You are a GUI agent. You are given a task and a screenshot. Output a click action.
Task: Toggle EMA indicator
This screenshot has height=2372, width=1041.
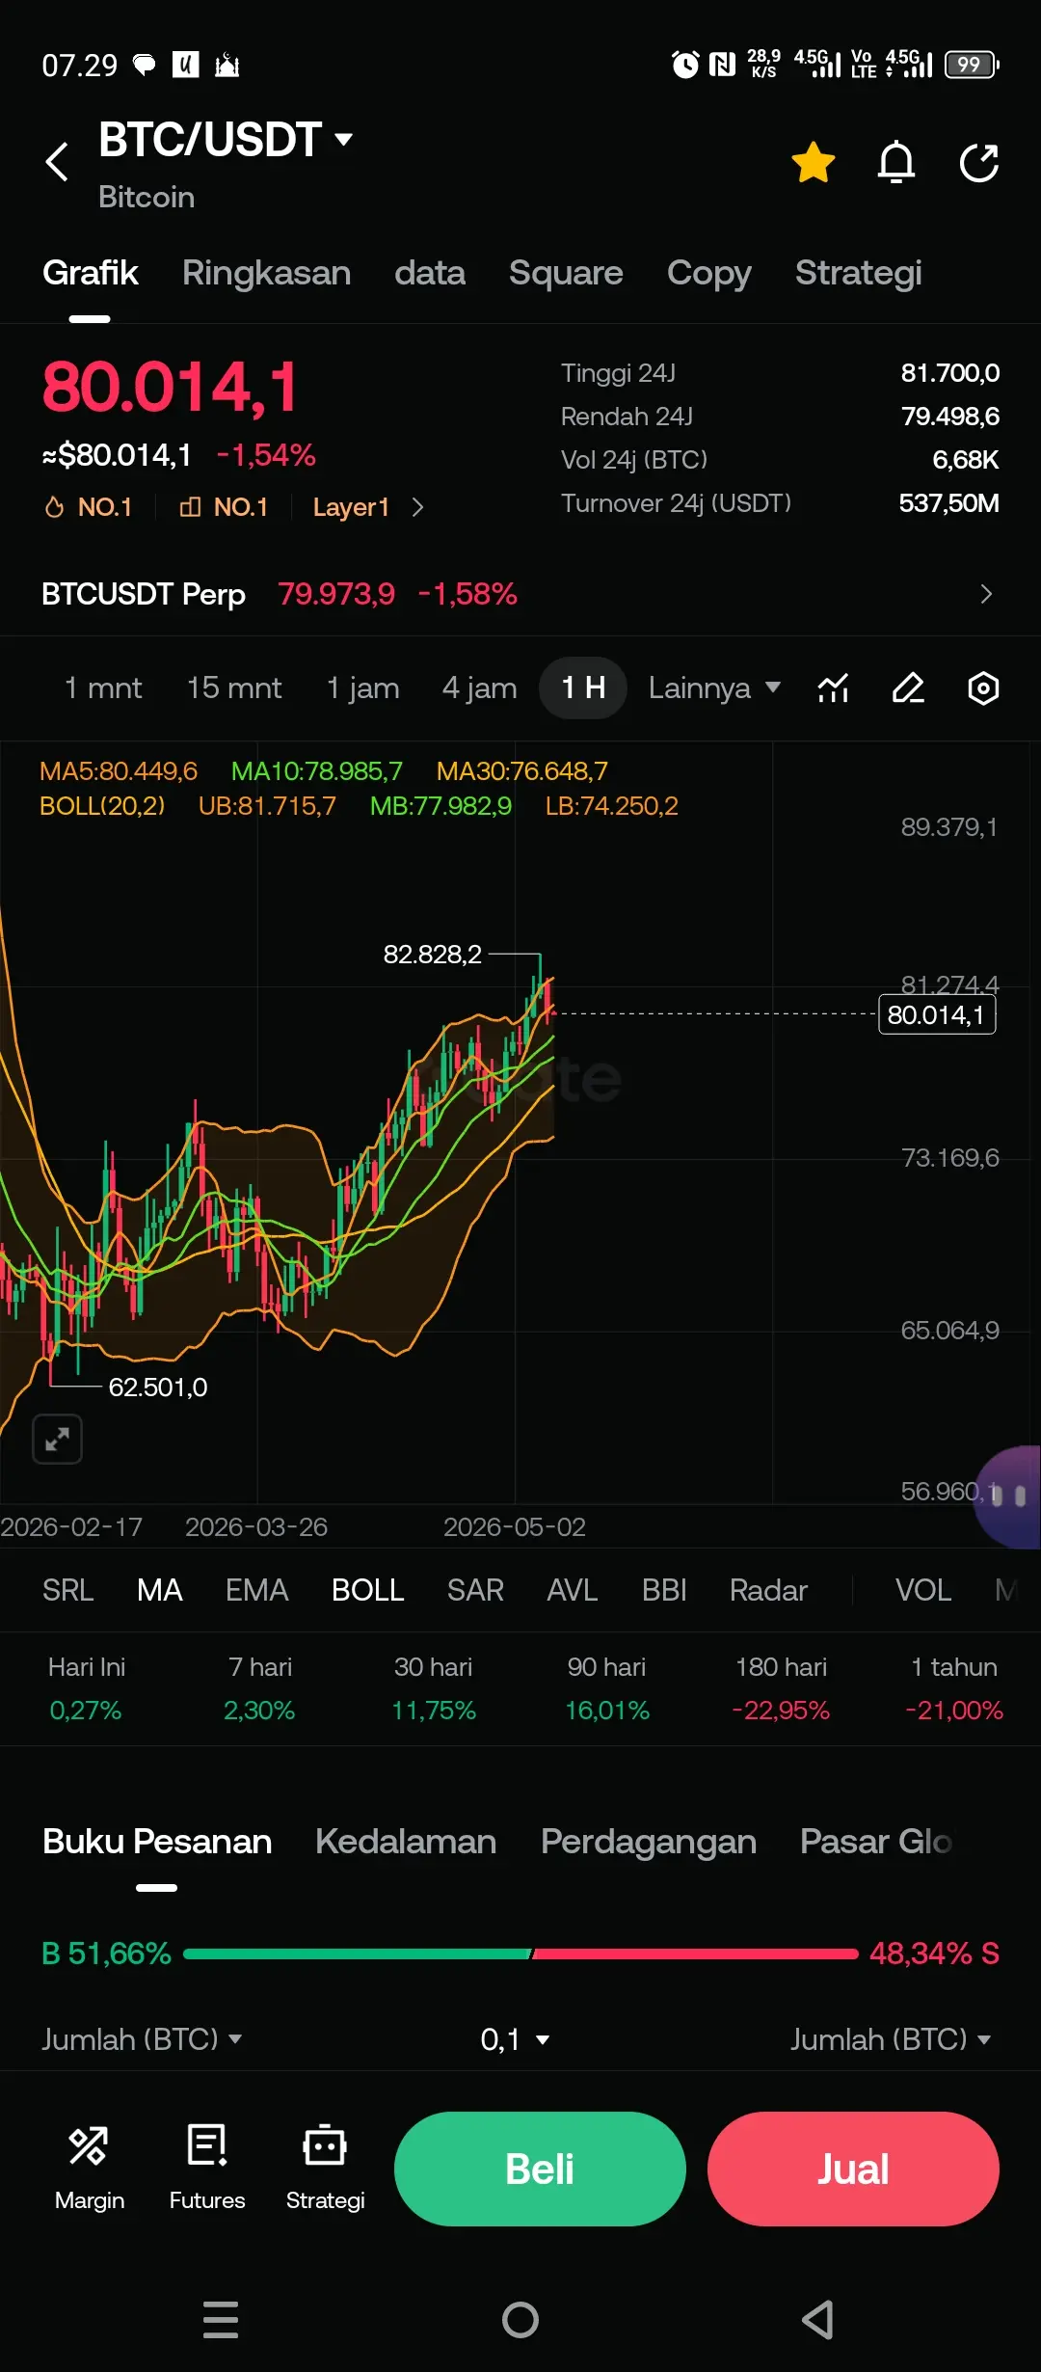(x=256, y=1590)
